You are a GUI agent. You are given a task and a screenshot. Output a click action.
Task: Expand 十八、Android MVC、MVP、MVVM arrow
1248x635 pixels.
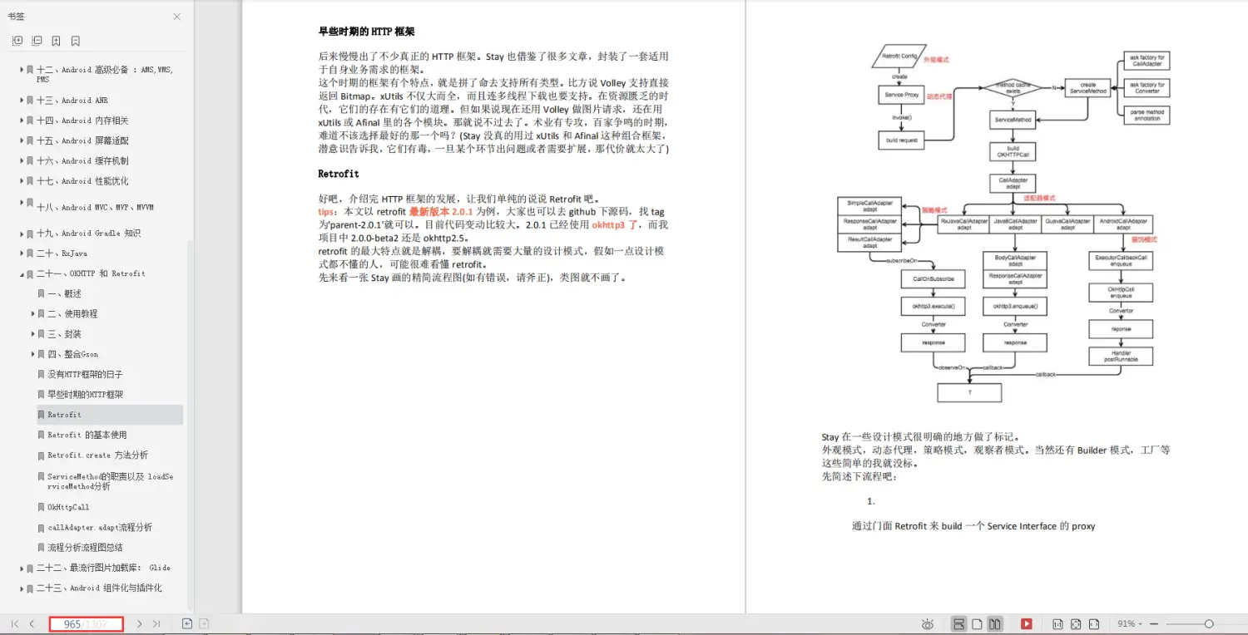pyautogui.click(x=22, y=204)
